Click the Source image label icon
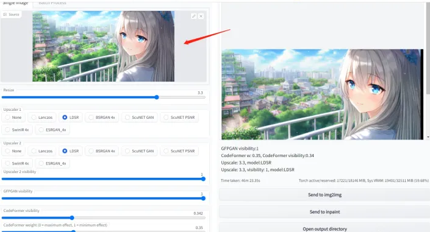The width and height of the screenshot is (430, 232). pyautogui.click(x=5, y=15)
